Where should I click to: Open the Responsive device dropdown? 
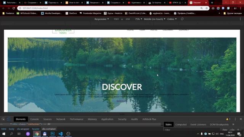(102, 19)
